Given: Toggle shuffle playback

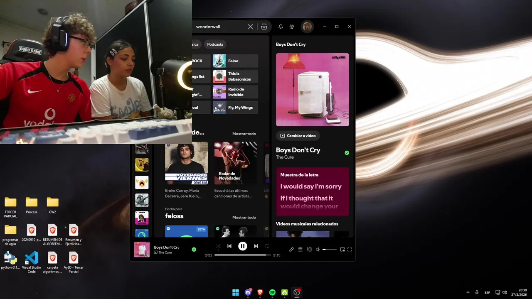Looking at the screenshot, I should pos(218,246).
